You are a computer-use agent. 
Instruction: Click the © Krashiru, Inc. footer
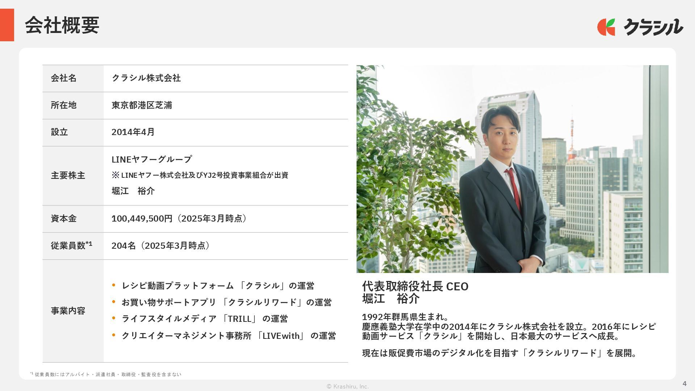(347, 387)
